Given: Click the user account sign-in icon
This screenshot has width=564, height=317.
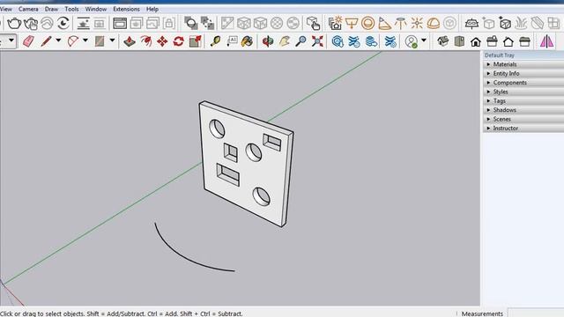Looking at the screenshot, I should click(x=412, y=41).
